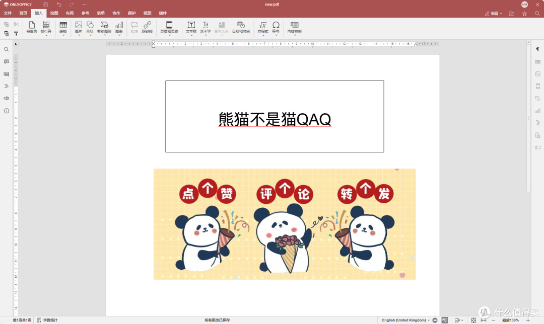Click the zoom level 缩放130% label
The width and height of the screenshot is (544, 324).
[x=510, y=320]
